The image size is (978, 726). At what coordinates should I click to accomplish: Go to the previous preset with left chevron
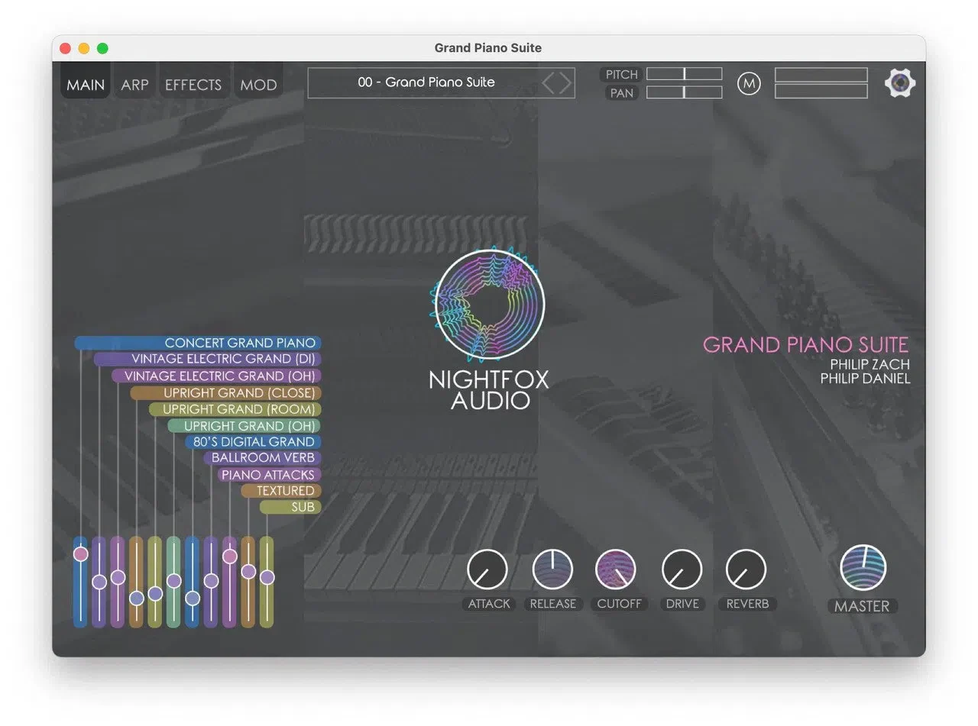coord(548,83)
